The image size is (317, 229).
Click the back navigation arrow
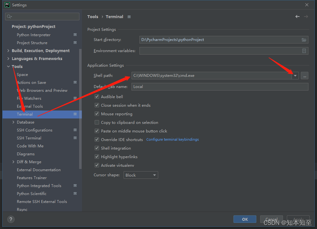(x=297, y=17)
